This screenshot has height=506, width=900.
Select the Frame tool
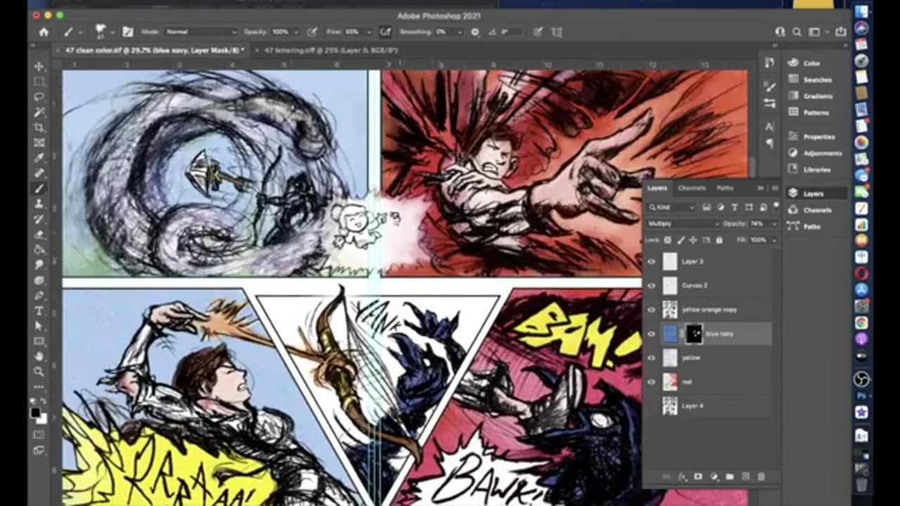pyautogui.click(x=39, y=143)
